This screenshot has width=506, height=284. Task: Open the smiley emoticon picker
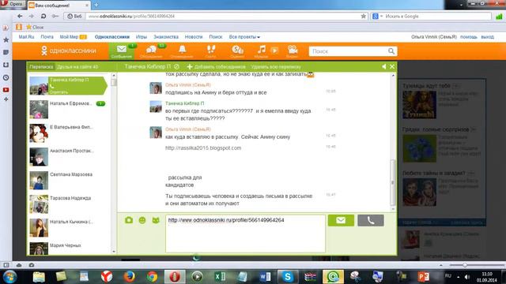142,220
